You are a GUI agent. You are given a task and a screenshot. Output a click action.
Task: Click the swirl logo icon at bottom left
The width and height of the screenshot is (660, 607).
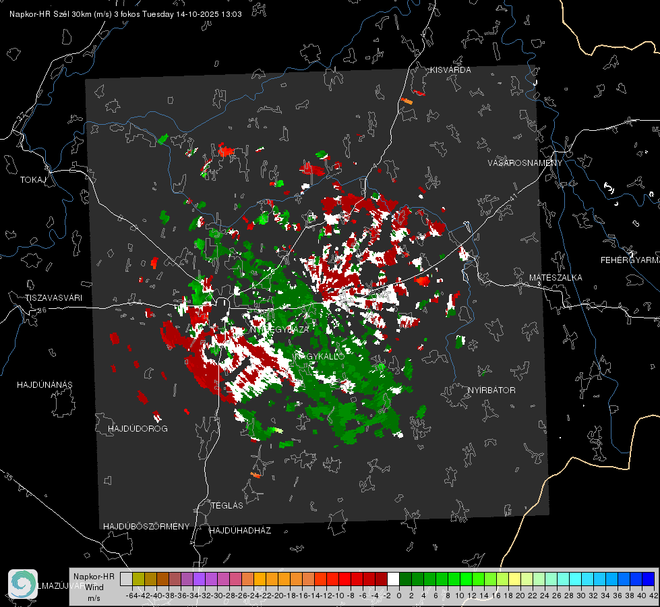(x=23, y=584)
